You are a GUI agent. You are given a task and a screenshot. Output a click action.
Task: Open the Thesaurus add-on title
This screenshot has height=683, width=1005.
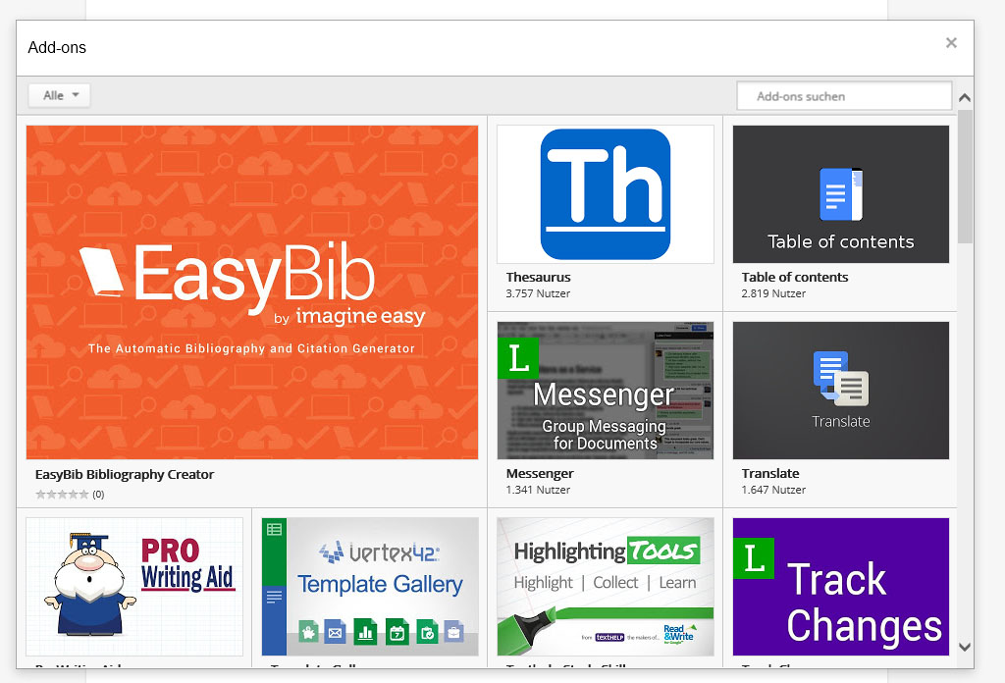[539, 278]
